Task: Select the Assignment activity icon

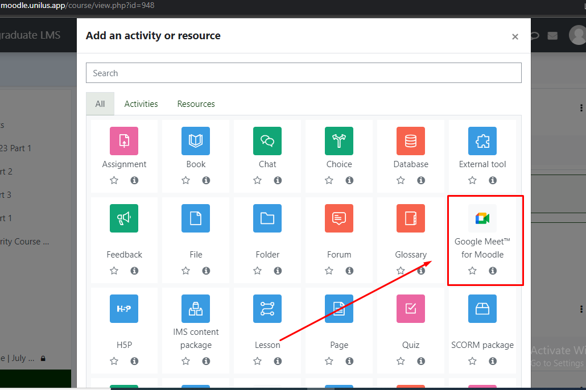Action: click(124, 141)
